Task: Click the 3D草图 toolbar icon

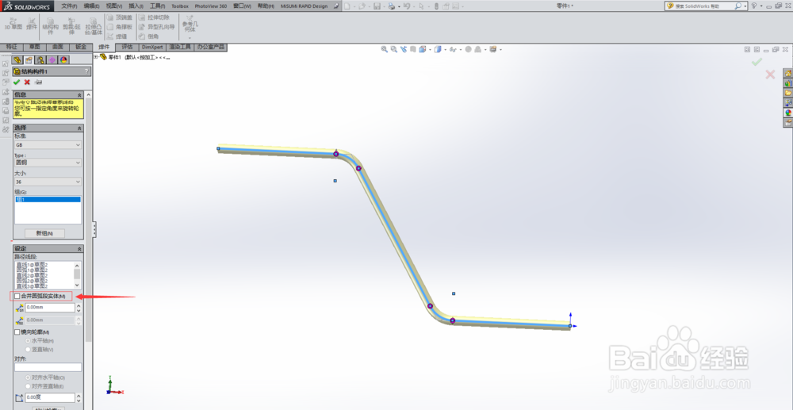Action: (x=13, y=23)
